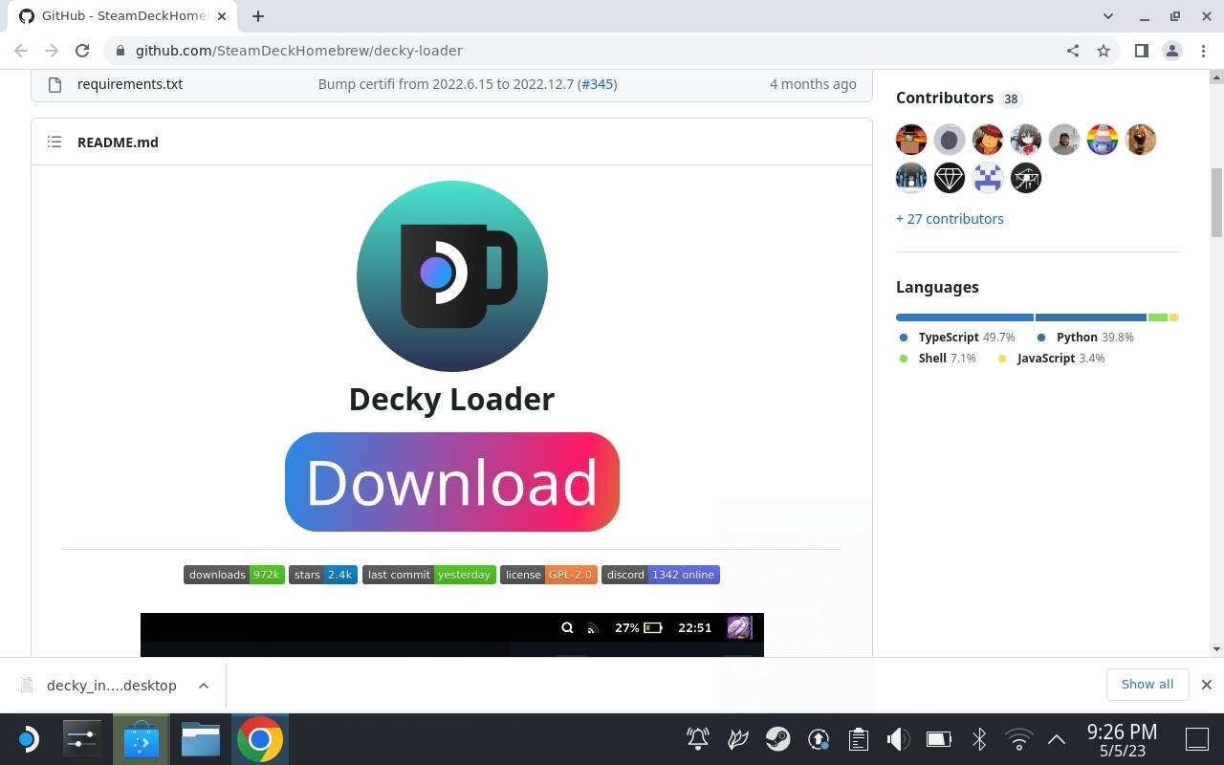Click the Python segment of languages bar
This screenshot has height=765, width=1224.
point(1090,317)
